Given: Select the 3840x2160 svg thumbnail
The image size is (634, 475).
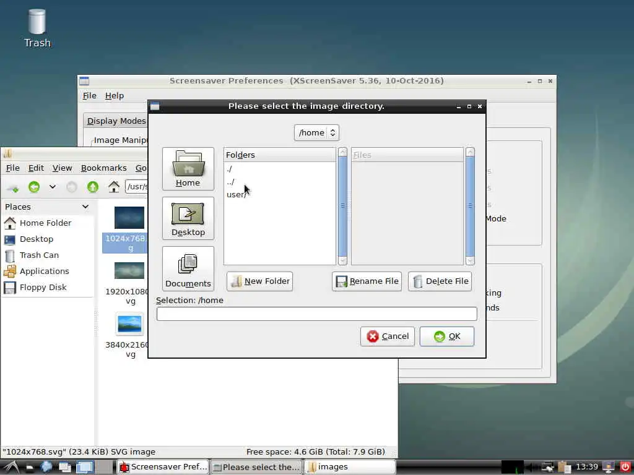Looking at the screenshot, I should point(129,324).
